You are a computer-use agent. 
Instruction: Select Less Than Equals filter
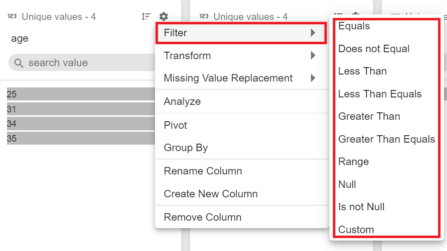click(x=380, y=94)
